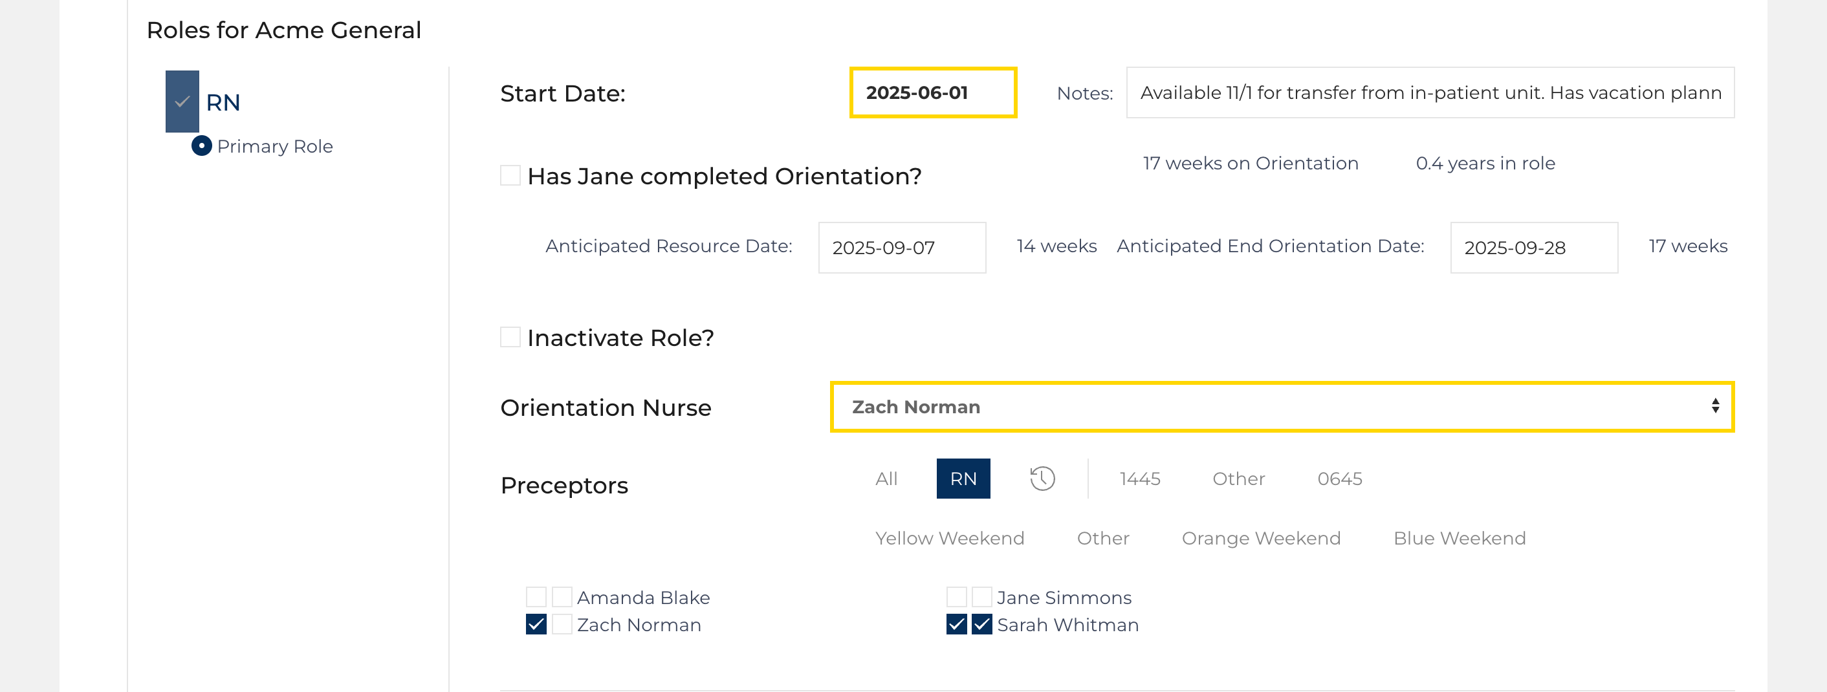Select the Primary Role radio button
Viewport: 1827px width, 692px height.
tap(201, 146)
